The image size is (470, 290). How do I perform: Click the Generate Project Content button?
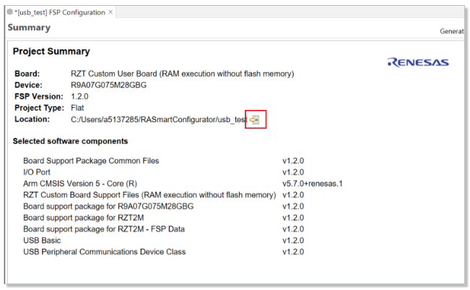click(452, 31)
